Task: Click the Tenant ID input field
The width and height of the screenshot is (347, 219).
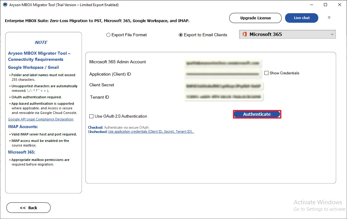Action: coord(223,96)
